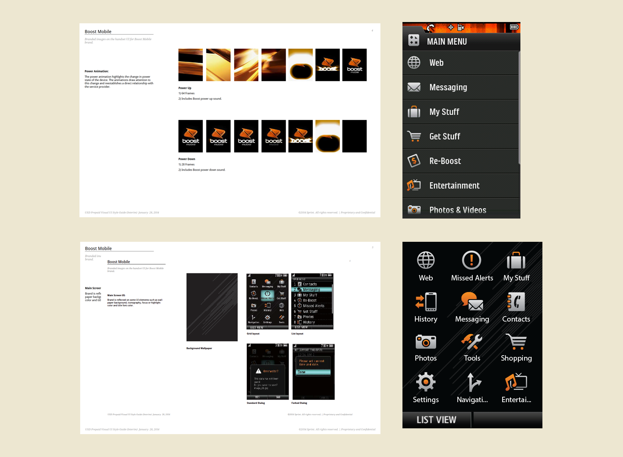Click the "Power Animation:" heading text
The width and height of the screenshot is (623, 457).
point(96,71)
